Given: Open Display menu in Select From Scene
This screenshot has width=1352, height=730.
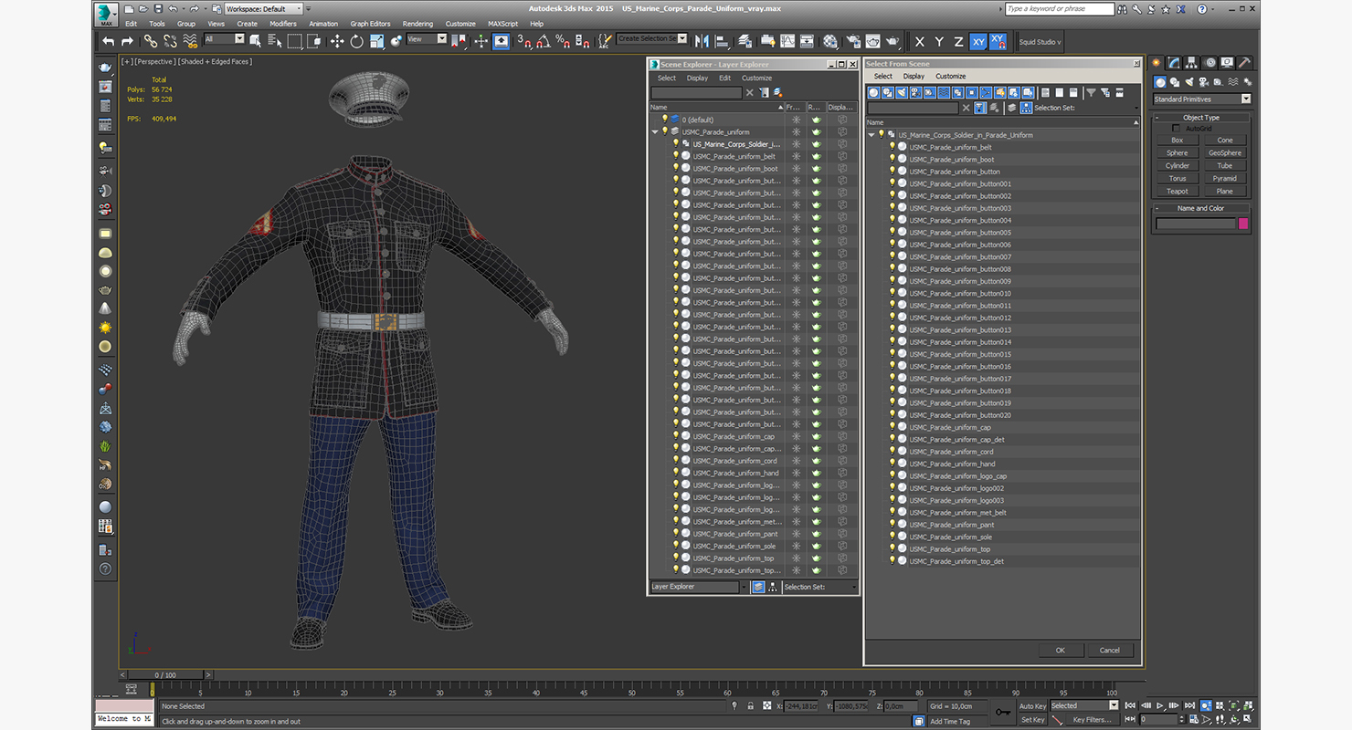Looking at the screenshot, I should pos(914,77).
